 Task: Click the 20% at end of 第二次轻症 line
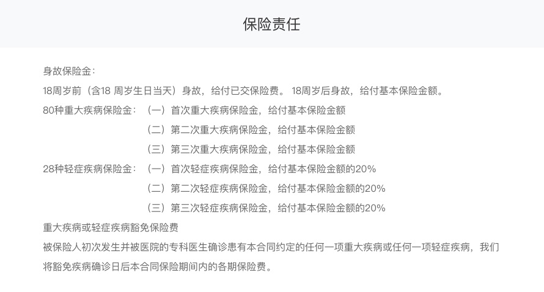coord(375,188)
